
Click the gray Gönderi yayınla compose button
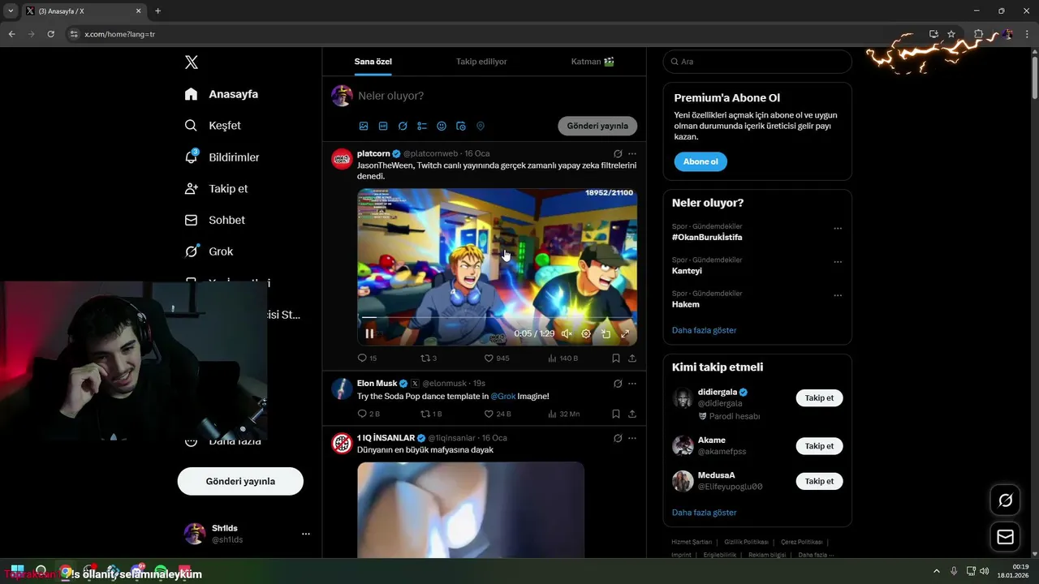(597, 127)
